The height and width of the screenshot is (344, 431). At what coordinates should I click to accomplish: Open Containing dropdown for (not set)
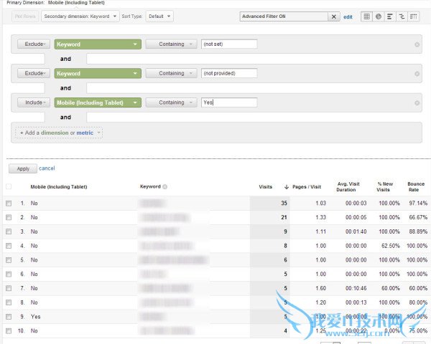[171, 44]
